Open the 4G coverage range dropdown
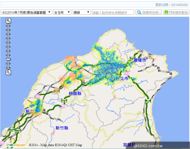 pos(26,12)
